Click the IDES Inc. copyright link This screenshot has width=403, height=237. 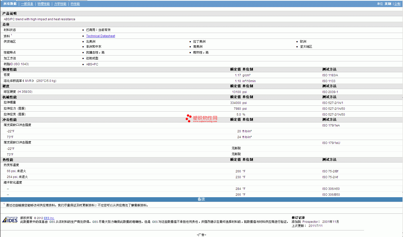(x=49, y=218)
